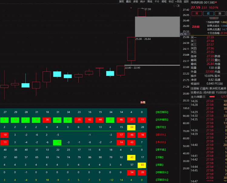Screen dimensions: 227x183
Task: Click the 买一 price 27.59 row
Action: click(209, 38)
